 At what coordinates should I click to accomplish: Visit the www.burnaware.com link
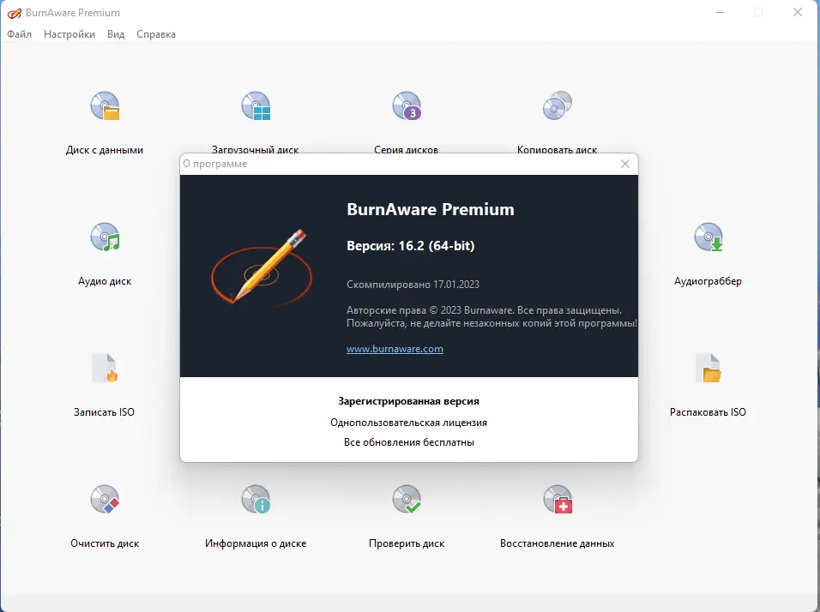click(395, 349)
